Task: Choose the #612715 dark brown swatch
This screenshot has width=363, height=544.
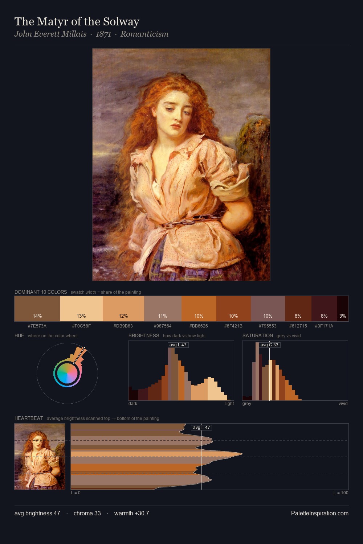Action: click(298, 309)
